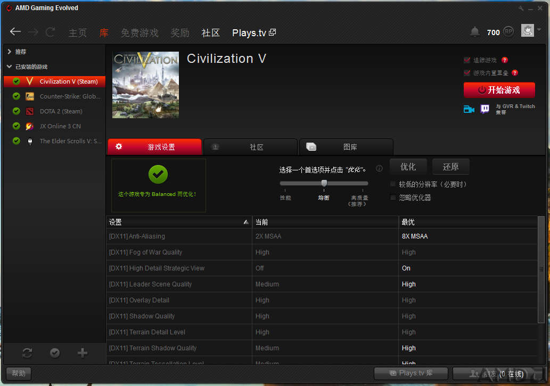Click the Civilization V game icon in sidebar

pyautogui.click(x=30, y=81)
